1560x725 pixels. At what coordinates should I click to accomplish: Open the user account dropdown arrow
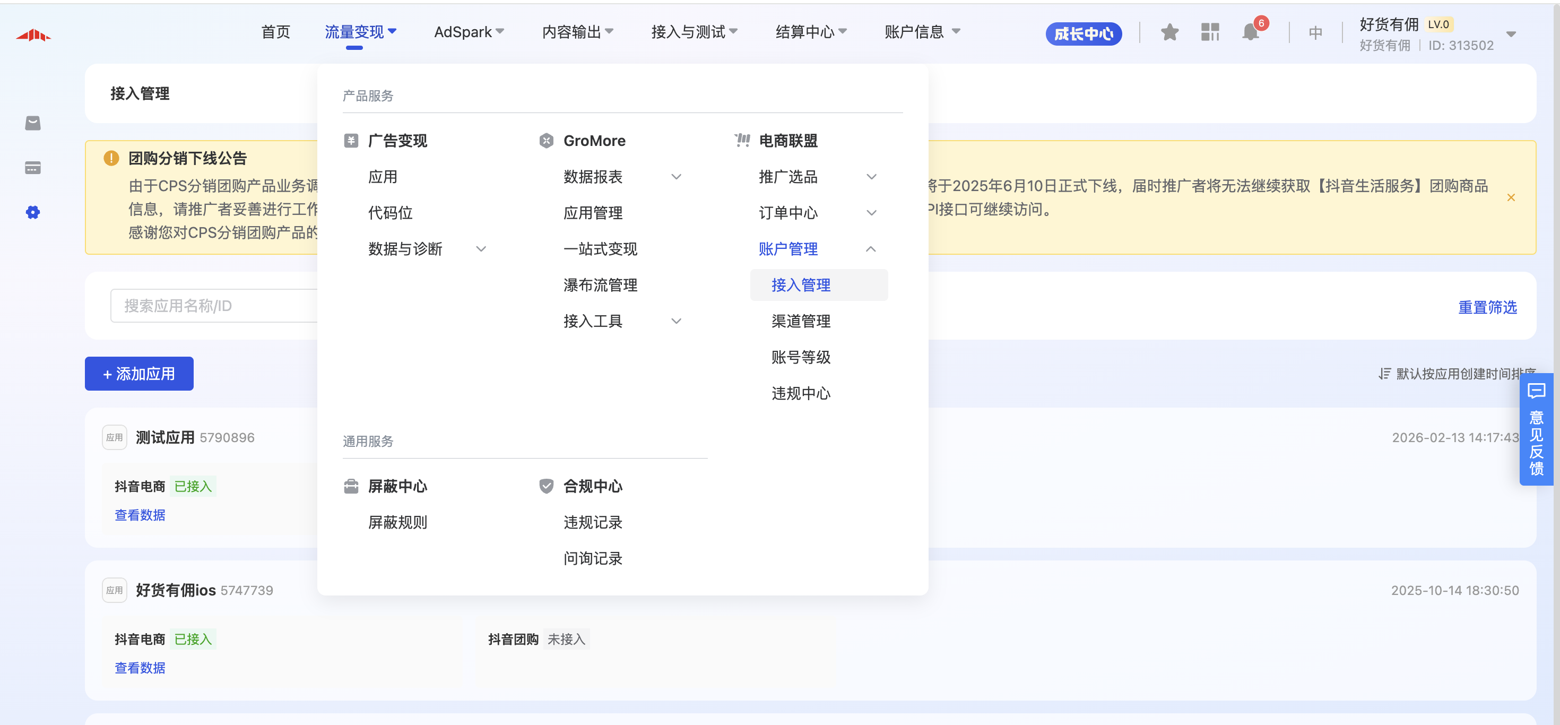coord(1511,34)
